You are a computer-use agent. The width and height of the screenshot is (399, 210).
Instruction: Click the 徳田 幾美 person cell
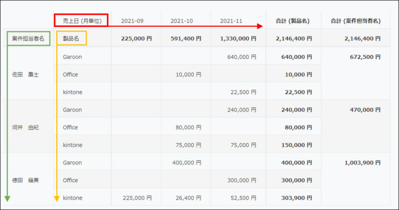(x=25, y=180)
